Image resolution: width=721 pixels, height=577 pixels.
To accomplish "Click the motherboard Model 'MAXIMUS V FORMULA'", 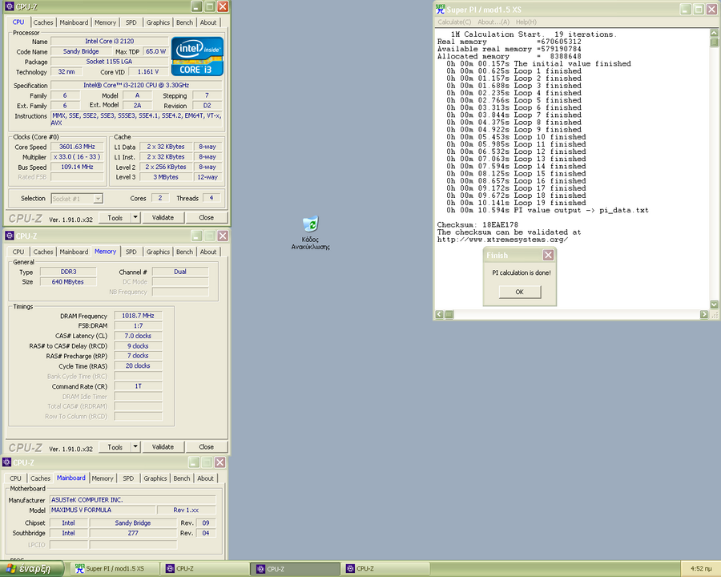I will click(102, 510).
